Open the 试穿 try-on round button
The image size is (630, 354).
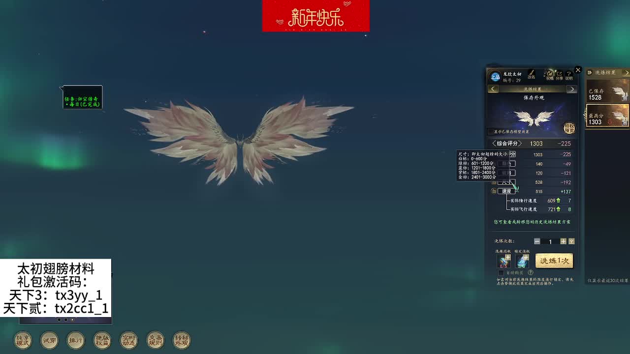coord(49,340)
